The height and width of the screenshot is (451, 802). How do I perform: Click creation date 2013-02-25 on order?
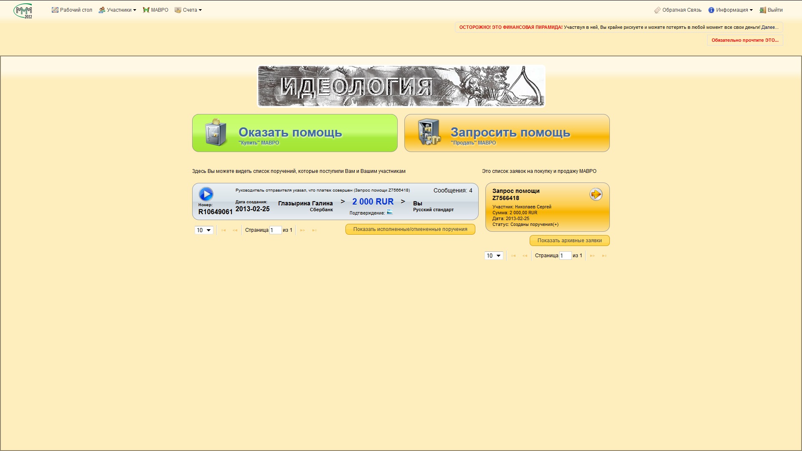point(252,209)
